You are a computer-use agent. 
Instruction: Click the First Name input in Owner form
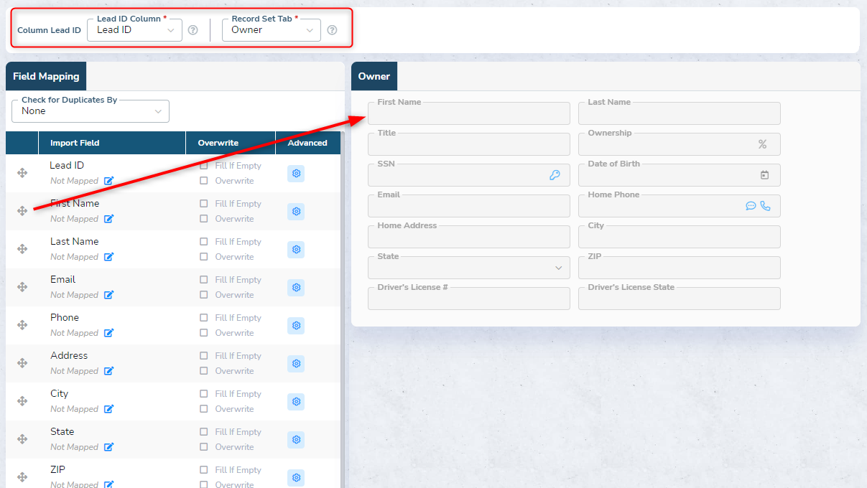pos(469,113)
